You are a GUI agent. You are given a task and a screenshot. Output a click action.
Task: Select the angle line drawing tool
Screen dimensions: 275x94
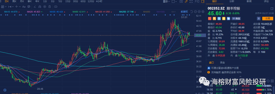coord(35,7)
